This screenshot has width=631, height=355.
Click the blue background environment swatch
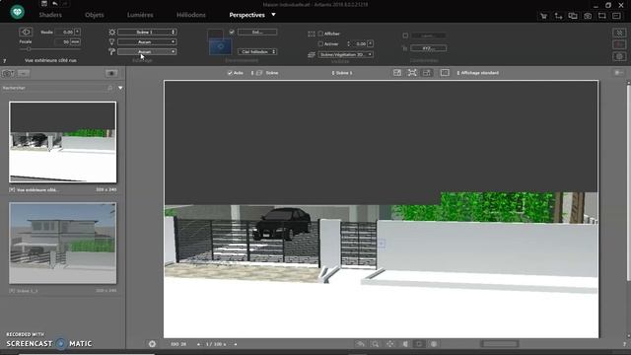pos(221,46)
